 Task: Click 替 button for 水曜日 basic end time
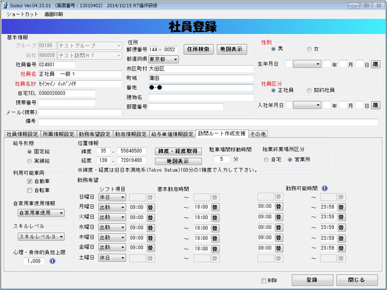(215, 228)
